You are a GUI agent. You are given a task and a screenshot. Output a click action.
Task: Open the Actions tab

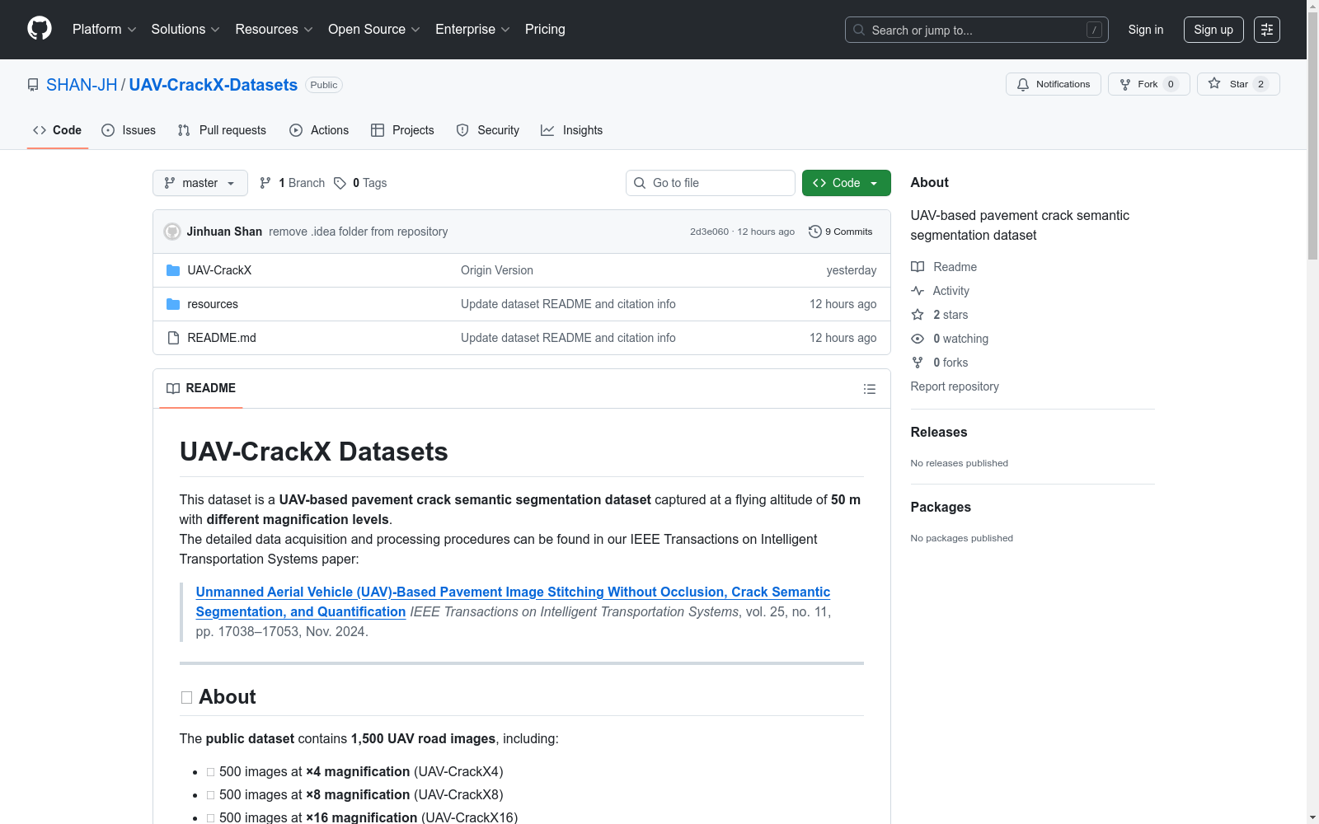(x=319, y=130)
